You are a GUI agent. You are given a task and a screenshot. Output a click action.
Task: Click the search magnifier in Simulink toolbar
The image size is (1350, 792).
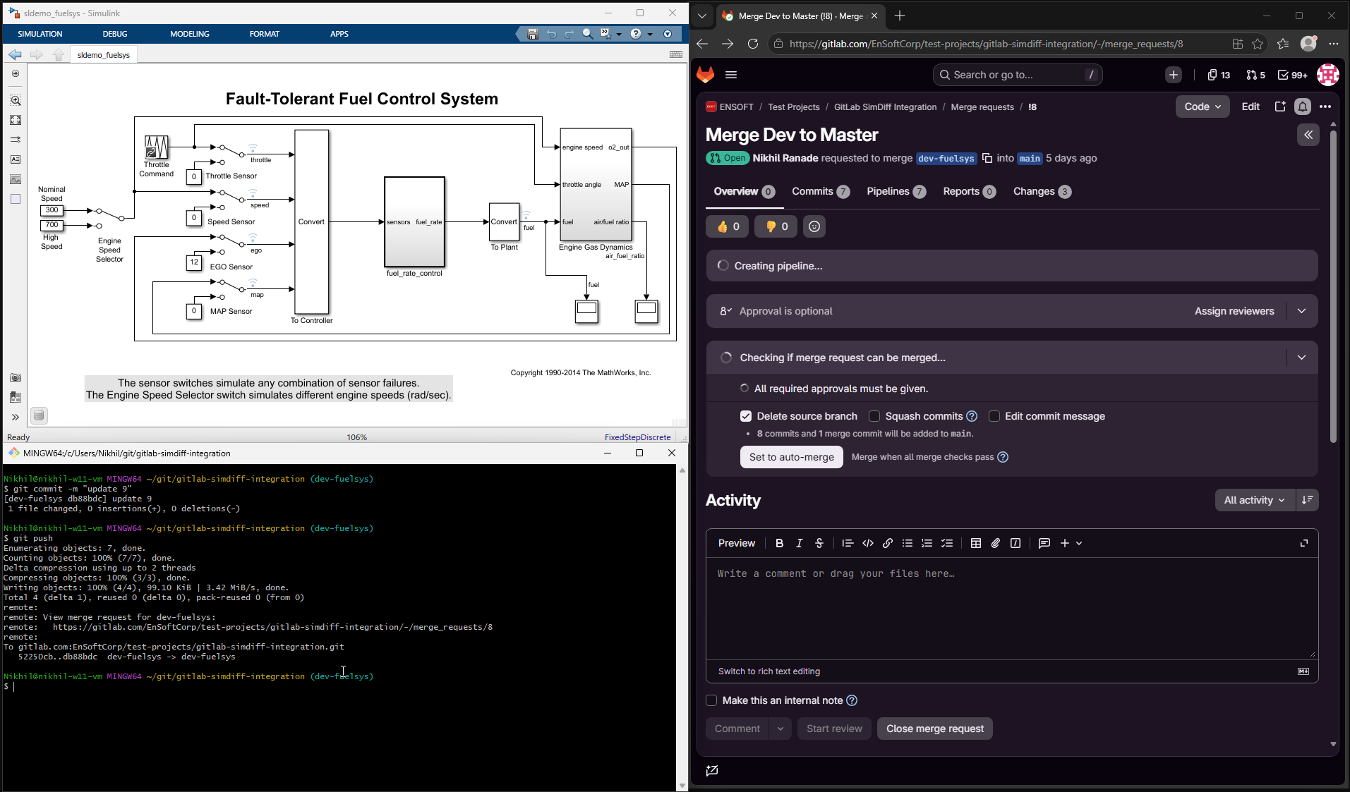point(587,34)
